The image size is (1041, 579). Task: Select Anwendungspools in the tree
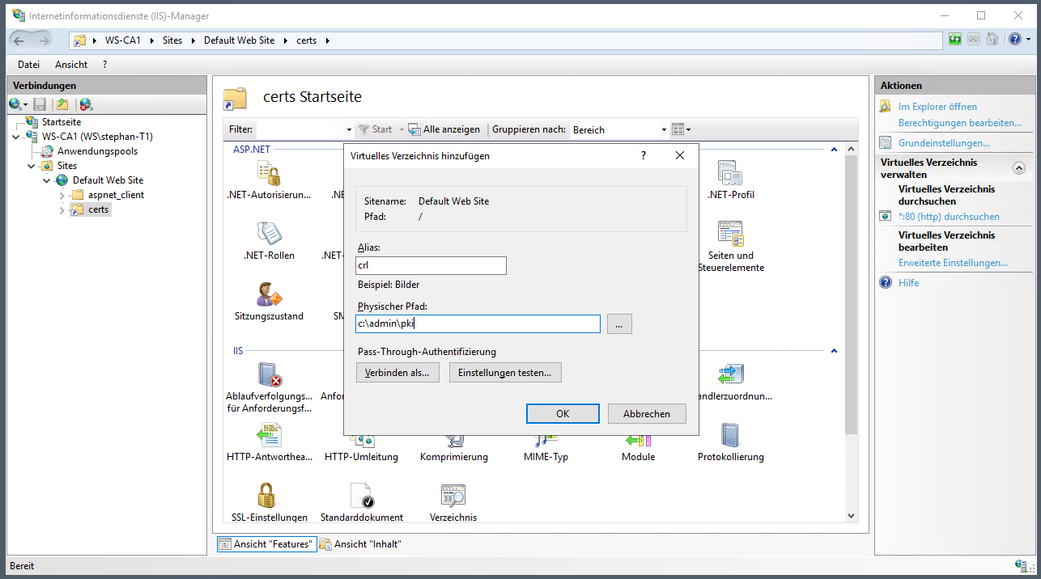click(97, 151)
